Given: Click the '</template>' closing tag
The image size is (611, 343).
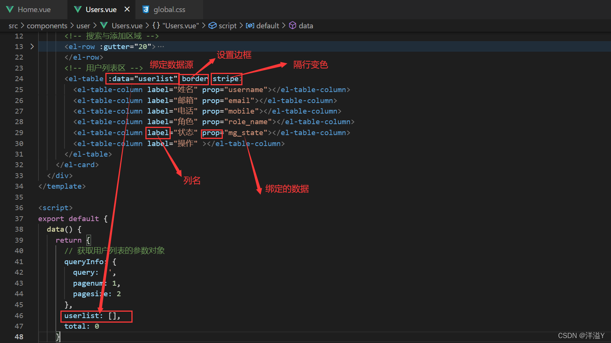Looking at the screenshot, I should click(62, 186).
